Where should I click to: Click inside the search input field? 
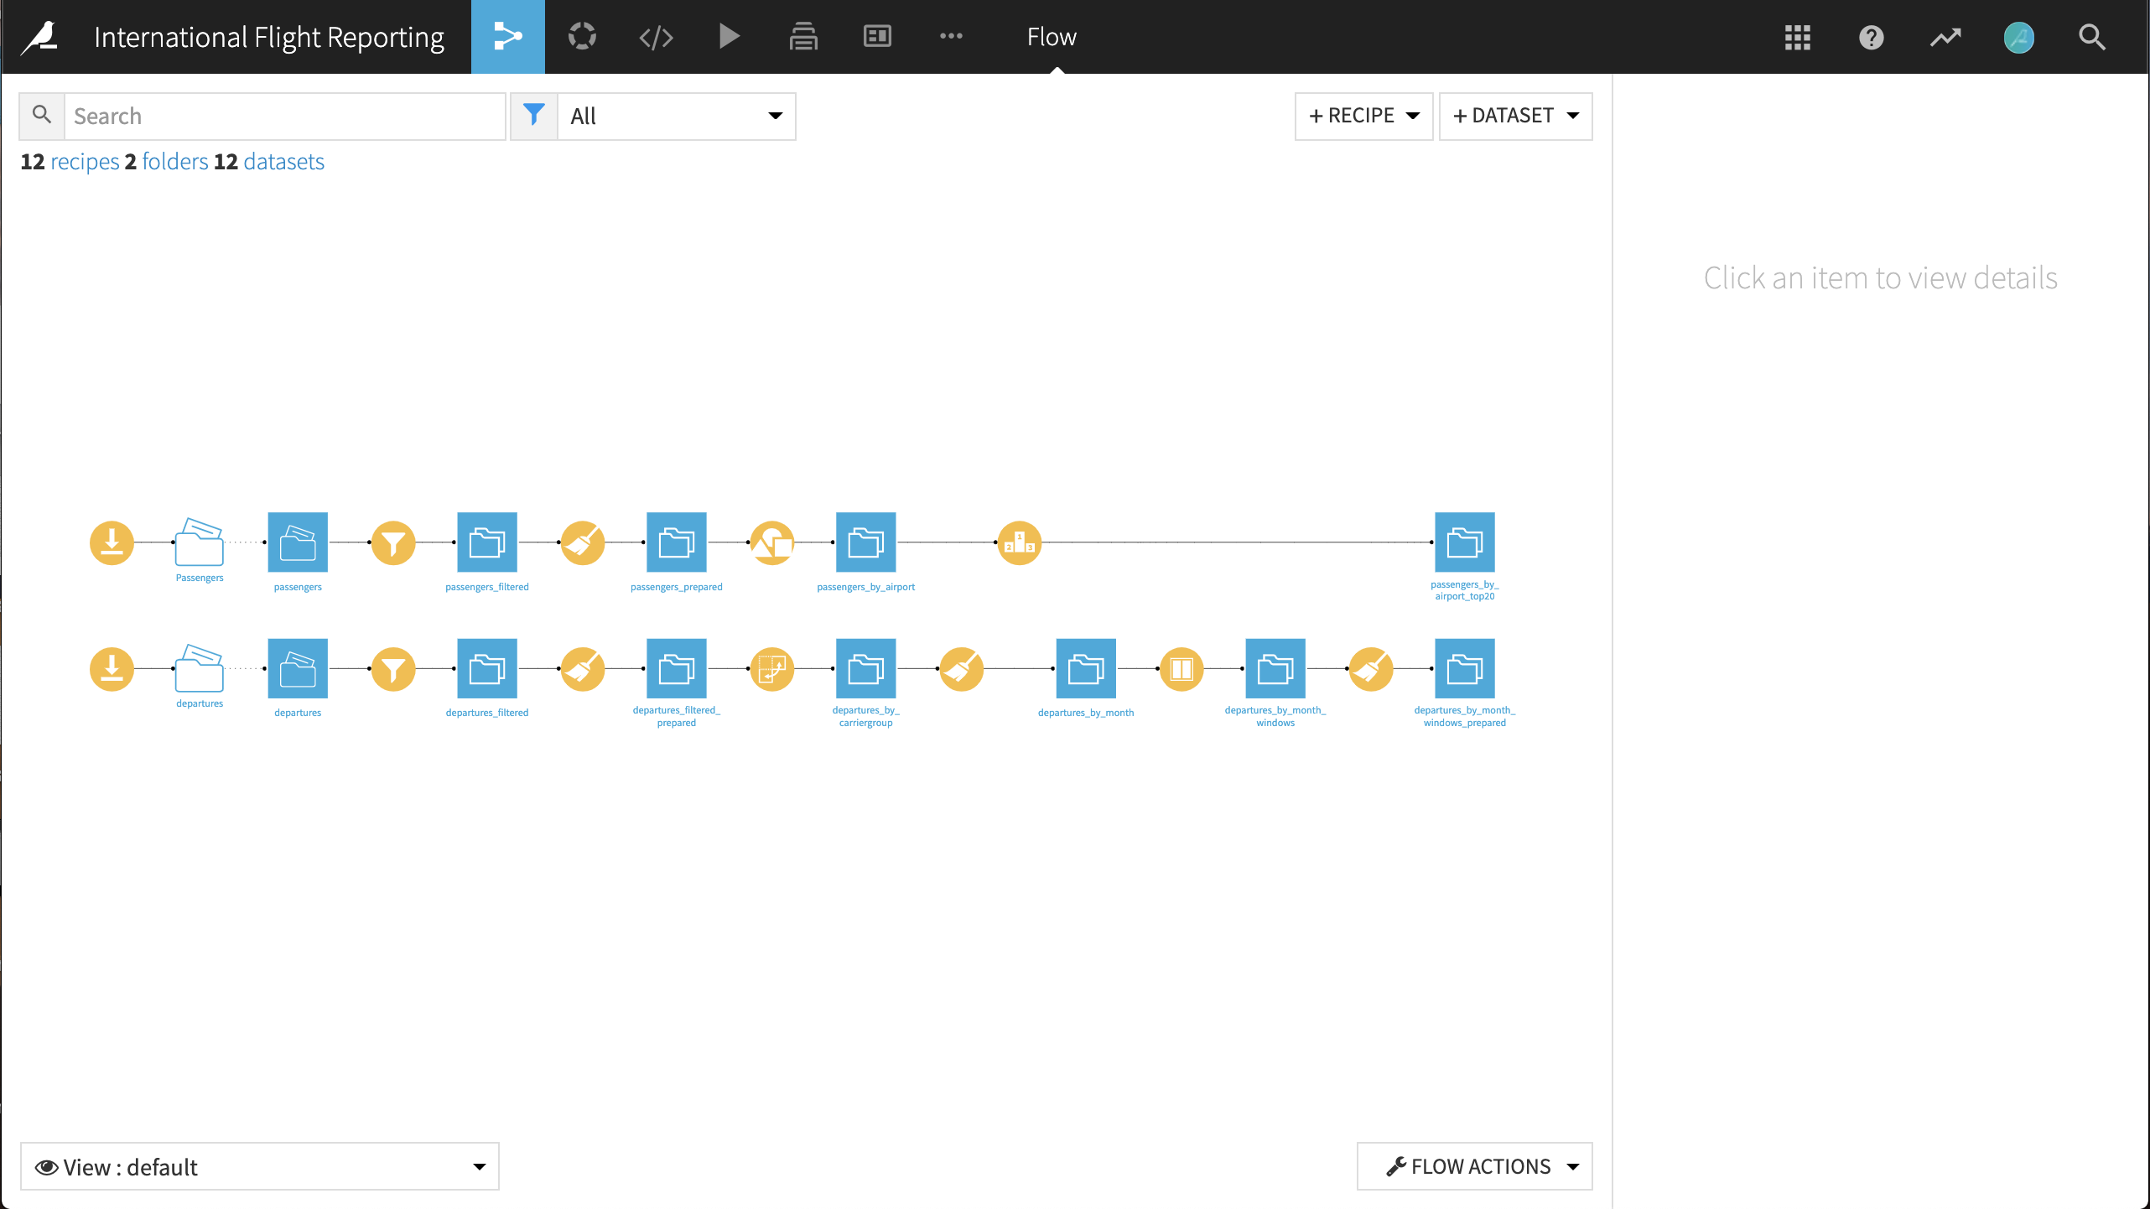pyautogui.click(x=285, y=116)
